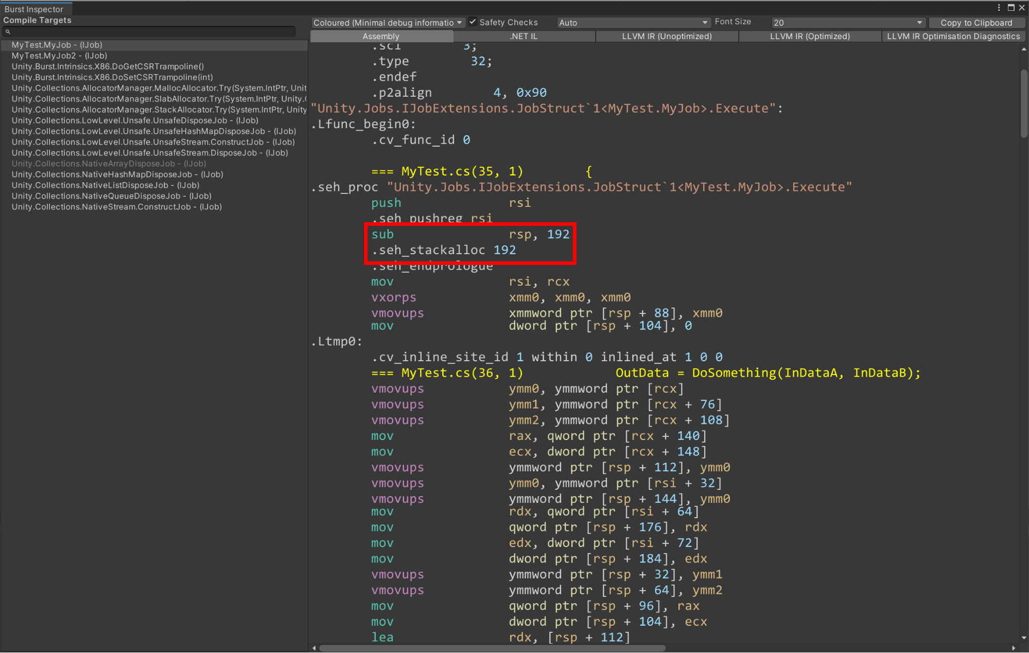This screenshot has width=1029, height=653.
Task: Switch to LLVM IR (Optimized) tab
Action: click(810, 36)
